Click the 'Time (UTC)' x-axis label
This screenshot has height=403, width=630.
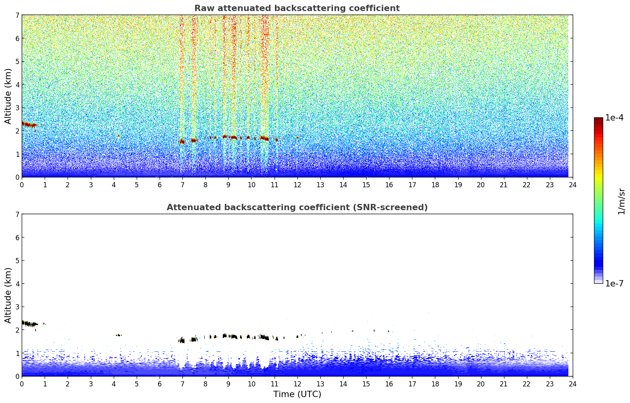point(297,394)
